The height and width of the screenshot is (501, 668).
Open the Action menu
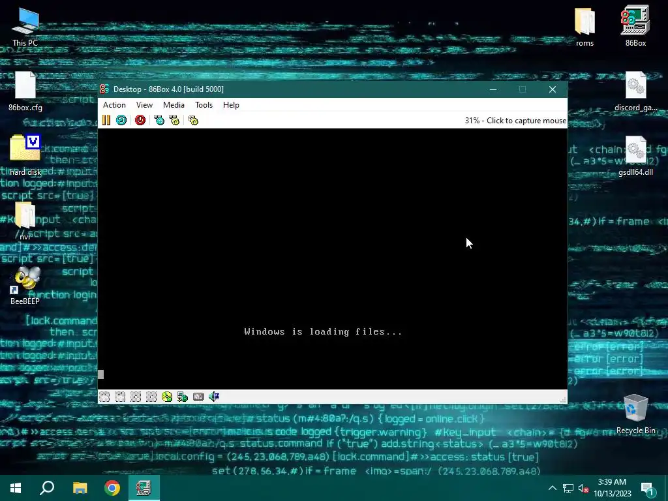pos(114,105)
